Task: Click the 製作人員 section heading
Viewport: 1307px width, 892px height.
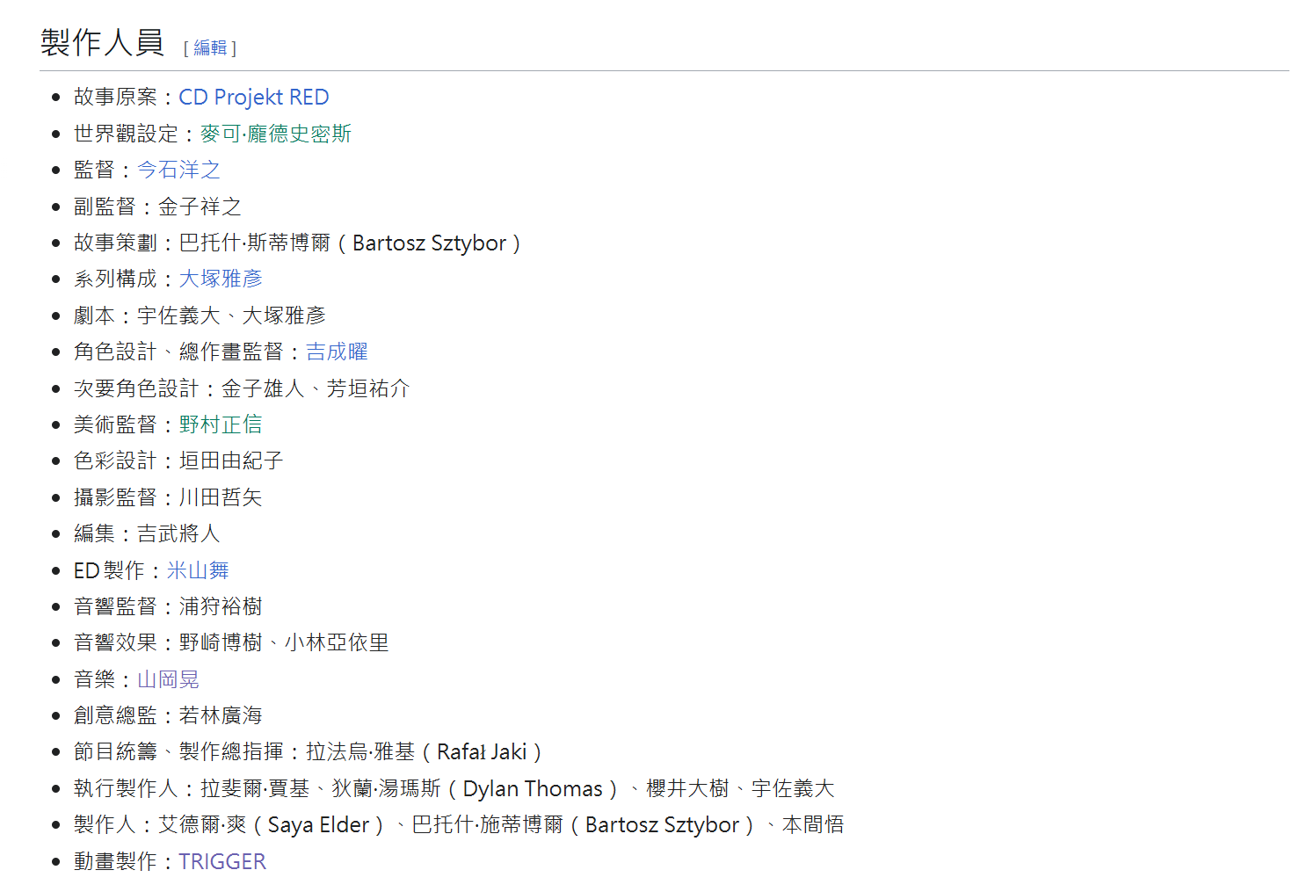Action: pos(102,42)
